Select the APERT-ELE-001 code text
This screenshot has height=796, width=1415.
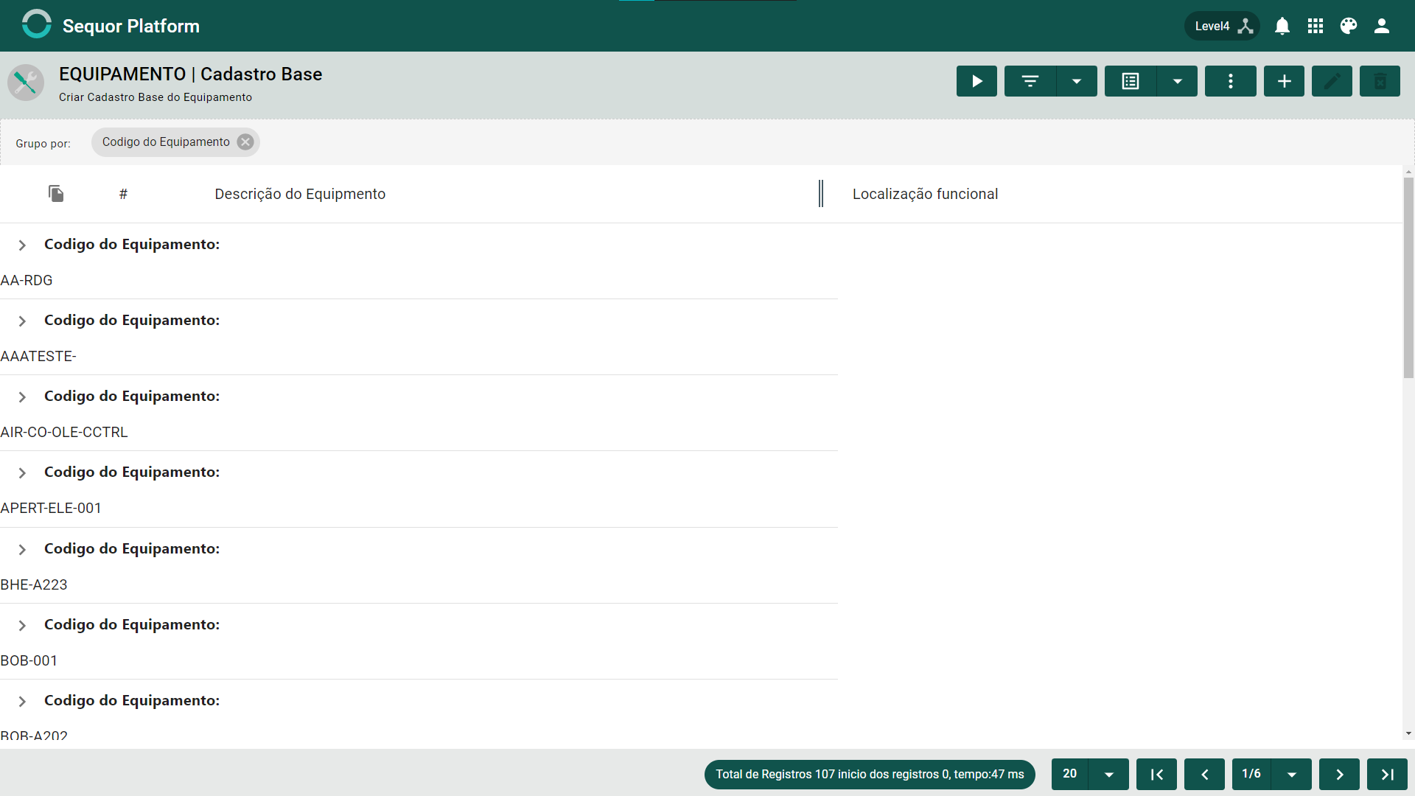click(51, 509)
